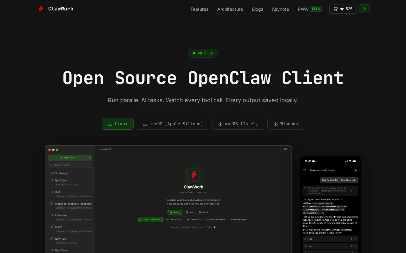Select the New Task row from 2 days ago
The width and height of the screenshot is (406, 253).
click(x=70, y=241)
